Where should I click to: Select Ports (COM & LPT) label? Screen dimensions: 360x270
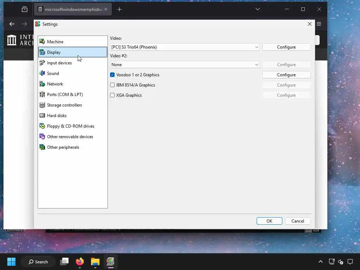pos(65,94)
